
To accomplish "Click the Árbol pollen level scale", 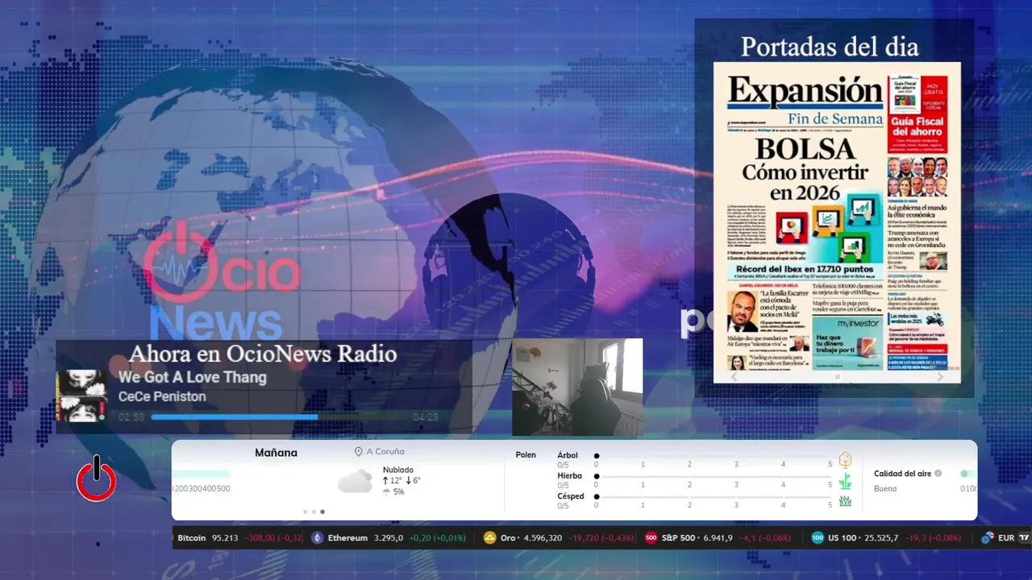I will (x=714, y=456).
